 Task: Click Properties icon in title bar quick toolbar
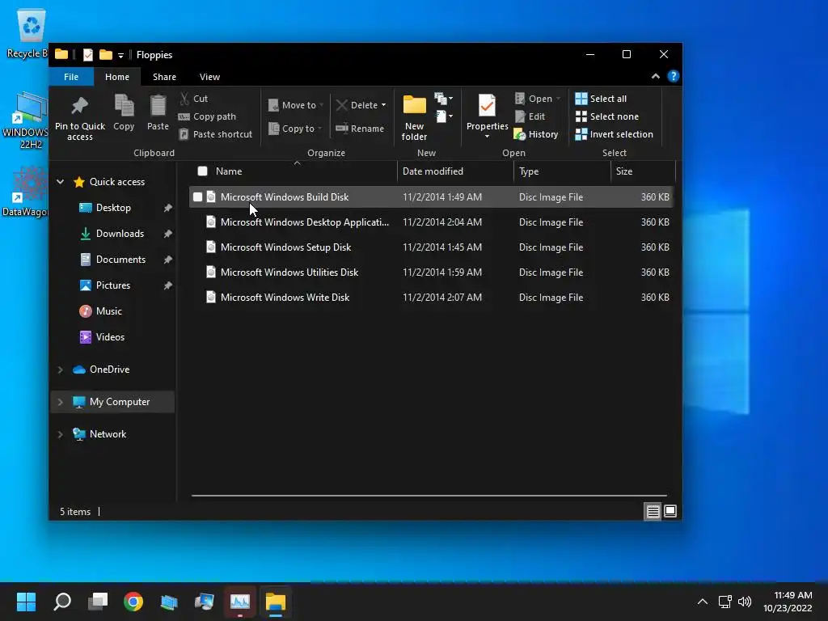pos(87,54)
